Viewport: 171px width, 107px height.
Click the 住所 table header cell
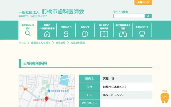pyautogui.click(x=90, y=87)
